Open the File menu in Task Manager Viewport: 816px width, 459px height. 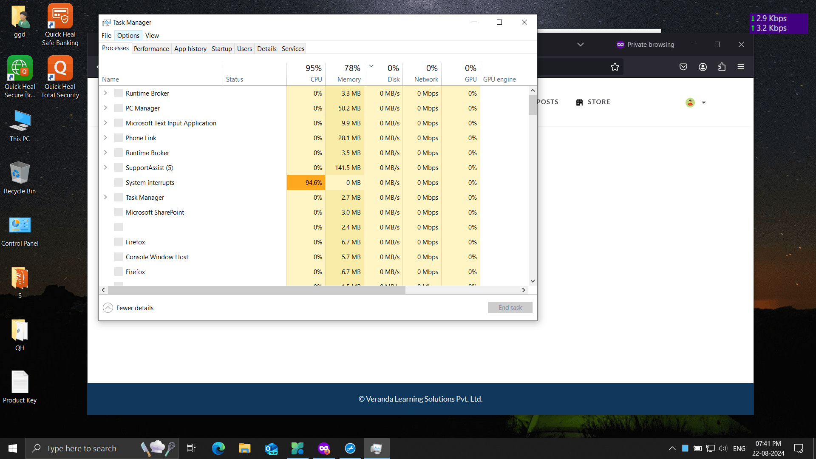[106, 36]
